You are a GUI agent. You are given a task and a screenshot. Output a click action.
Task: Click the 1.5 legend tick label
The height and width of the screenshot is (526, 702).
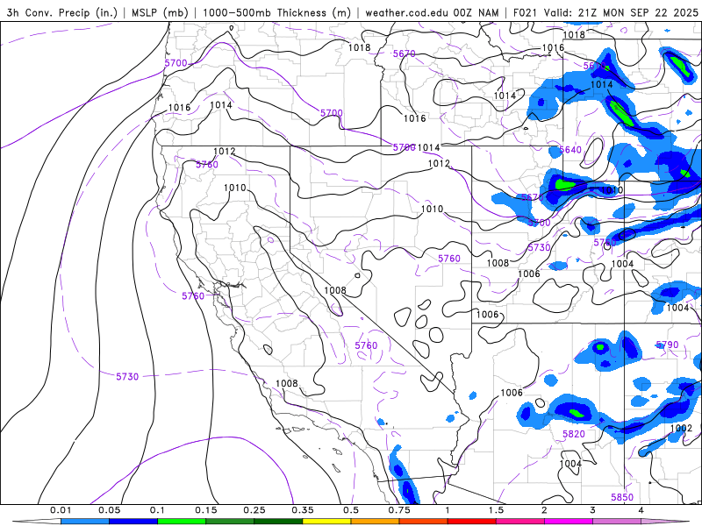coord(496,510)
